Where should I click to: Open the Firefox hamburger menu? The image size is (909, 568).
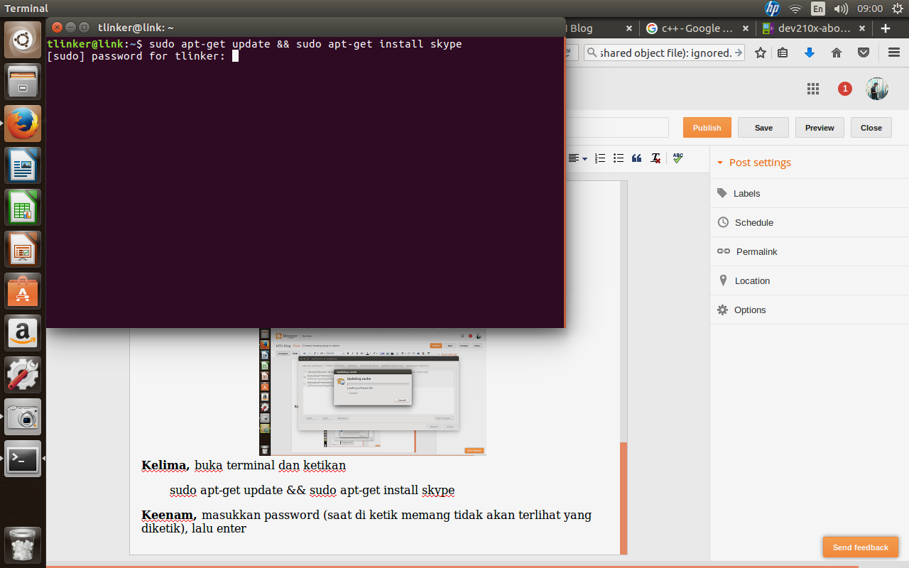(x=894, y=53)
